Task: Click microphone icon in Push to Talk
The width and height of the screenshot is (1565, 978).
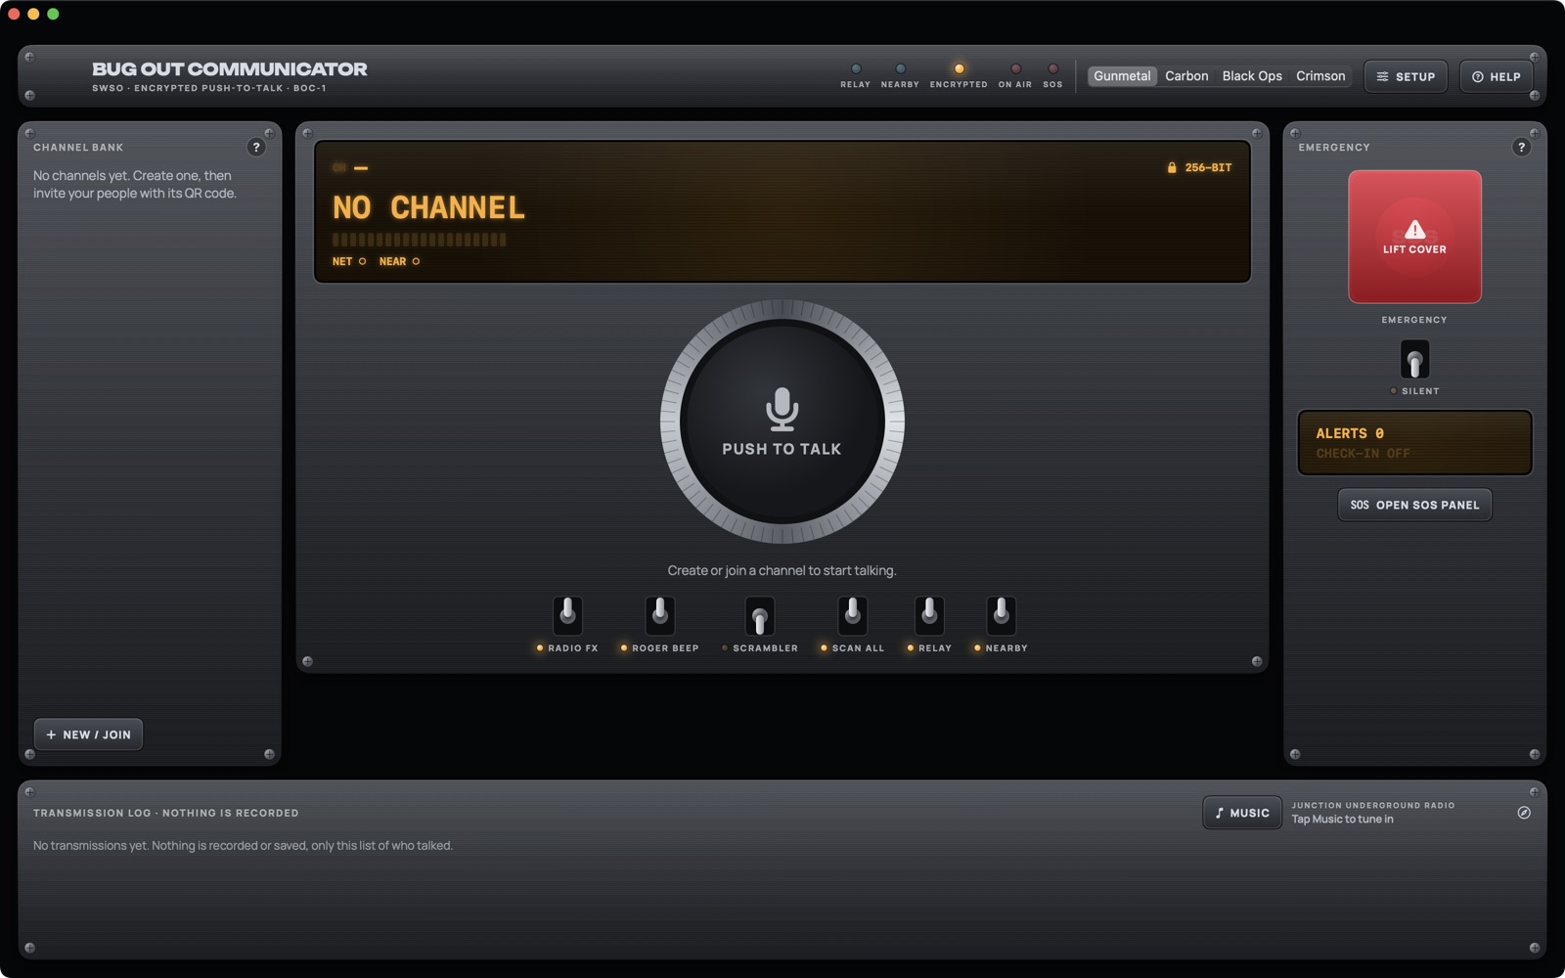Action: tap(782, 409)
